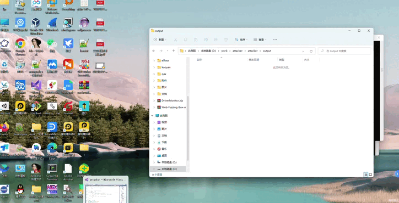399x203 pixels.
Task: Click the Copy icon in Explorer toolbar
Action: click(x=186, y=40)
